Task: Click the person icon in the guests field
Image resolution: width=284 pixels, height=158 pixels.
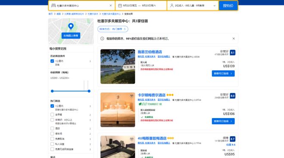Action: [x=172, y=6]
